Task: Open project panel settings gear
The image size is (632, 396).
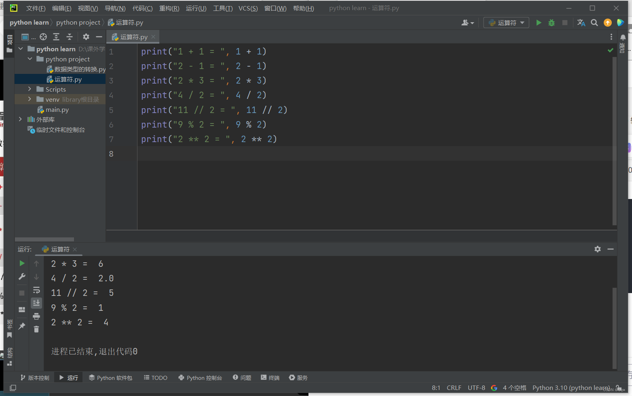Action: pos(86,37)
